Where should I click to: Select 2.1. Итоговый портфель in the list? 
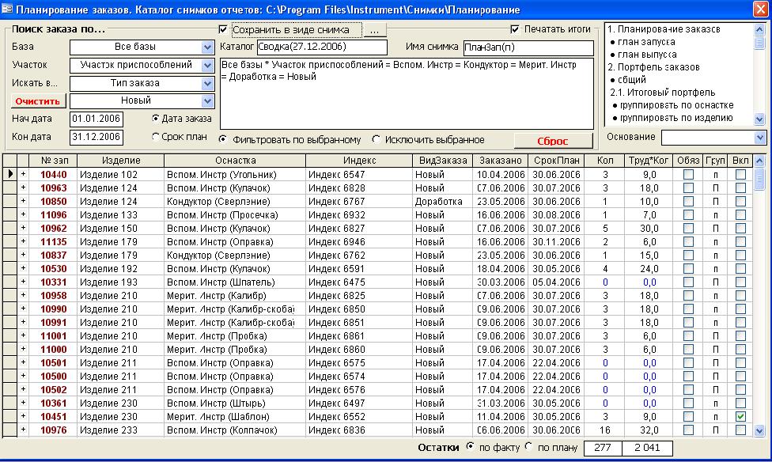click(662, 93)
